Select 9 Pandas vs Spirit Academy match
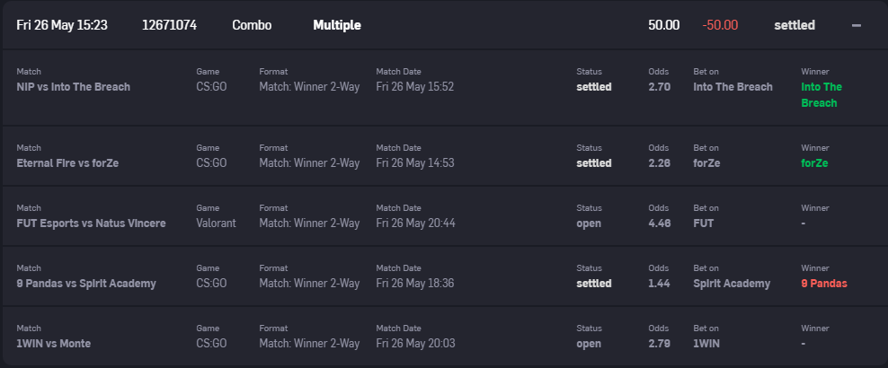Viewport: 888px width, 368px height. [x=86, y=284]
